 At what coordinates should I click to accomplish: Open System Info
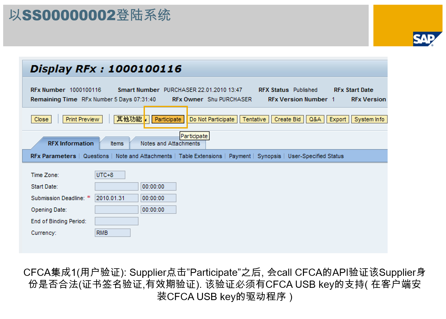[x=369, y=119]
